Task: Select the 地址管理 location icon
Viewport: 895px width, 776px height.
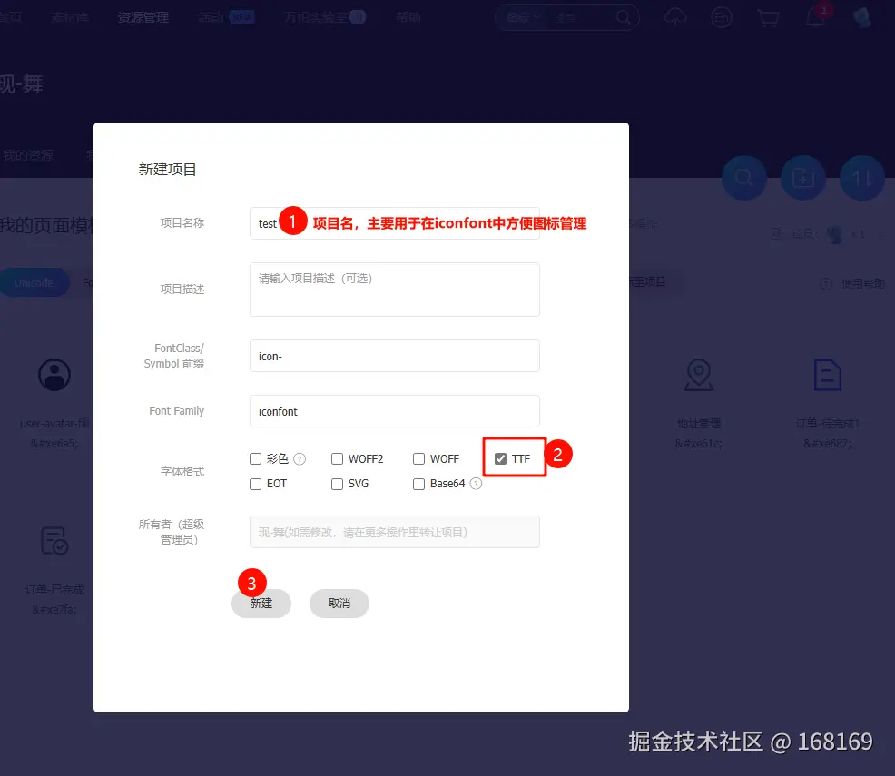Action: coord(699,375)
